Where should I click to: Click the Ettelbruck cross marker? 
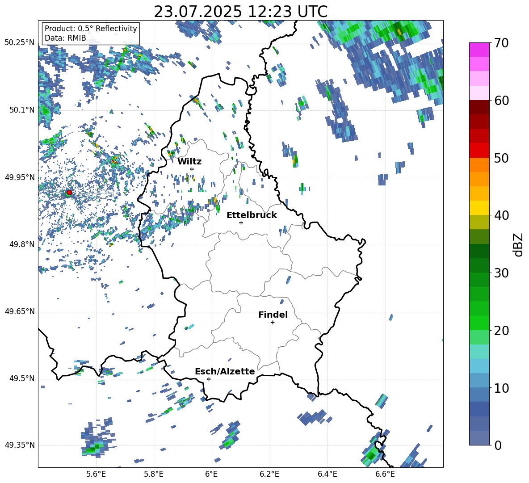pyautogui.click(x=241, y=223)
